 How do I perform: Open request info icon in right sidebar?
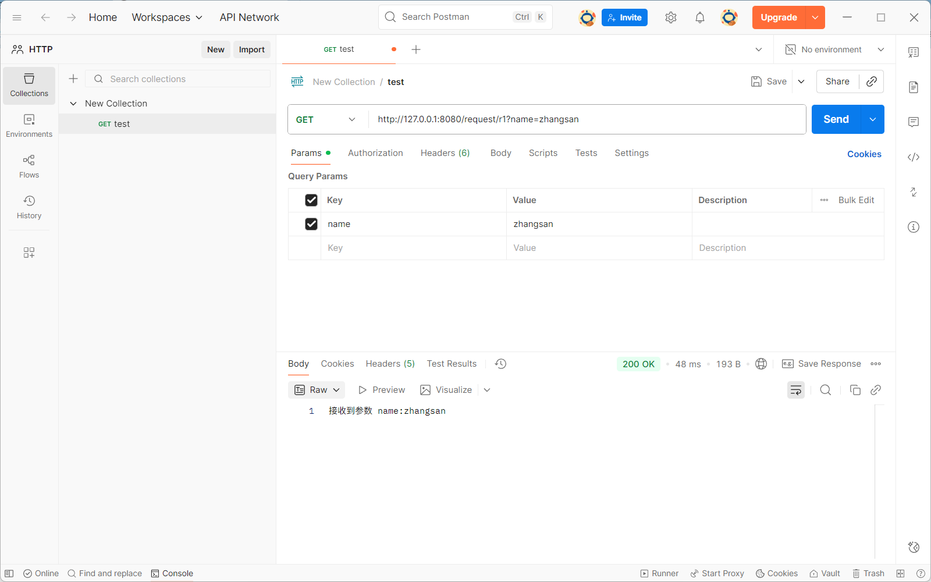pyautogui.click(x=914, y=227)
